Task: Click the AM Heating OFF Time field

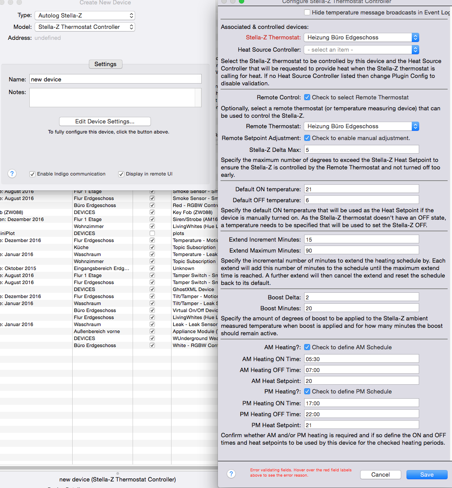Action: [361, 370]
